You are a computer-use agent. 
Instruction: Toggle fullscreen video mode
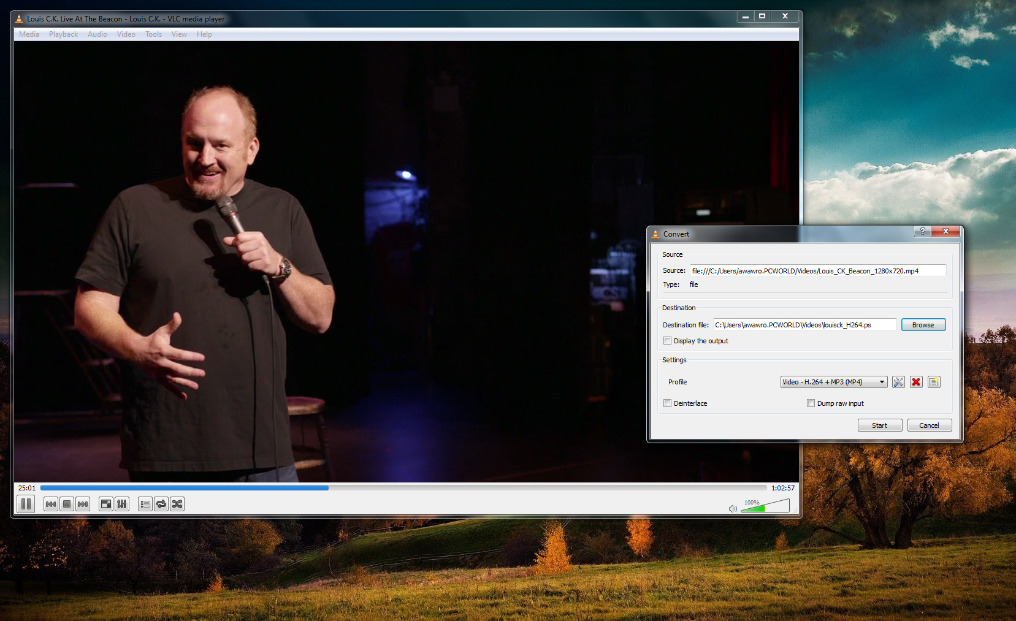click(106, 504)
